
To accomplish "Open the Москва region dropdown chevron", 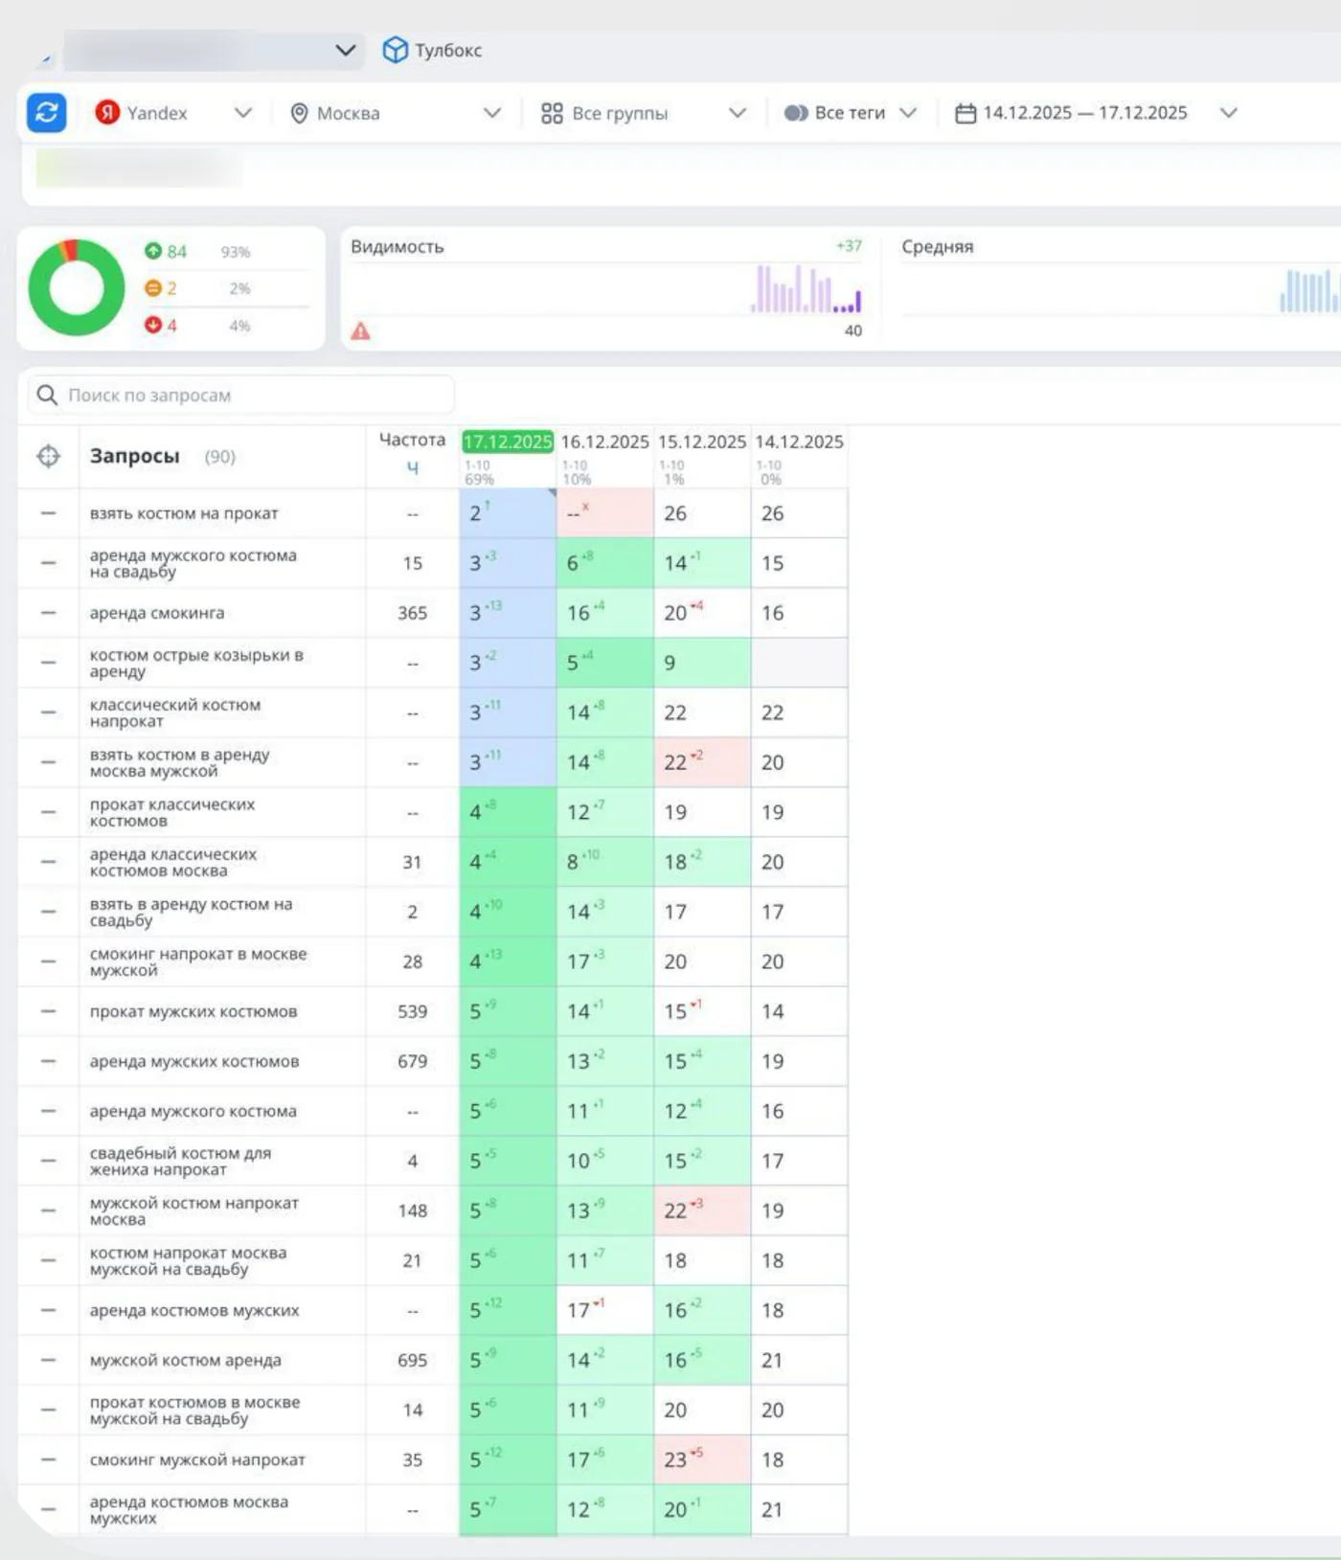I will 492,113.
